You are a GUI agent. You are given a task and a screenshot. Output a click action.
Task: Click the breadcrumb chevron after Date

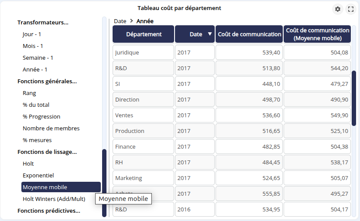[131, 21]
